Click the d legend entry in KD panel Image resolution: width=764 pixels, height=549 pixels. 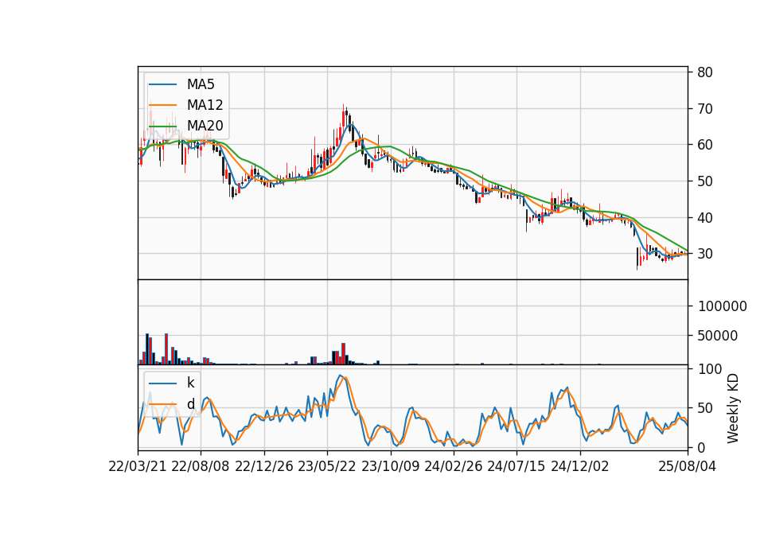[x=190, y=404]
